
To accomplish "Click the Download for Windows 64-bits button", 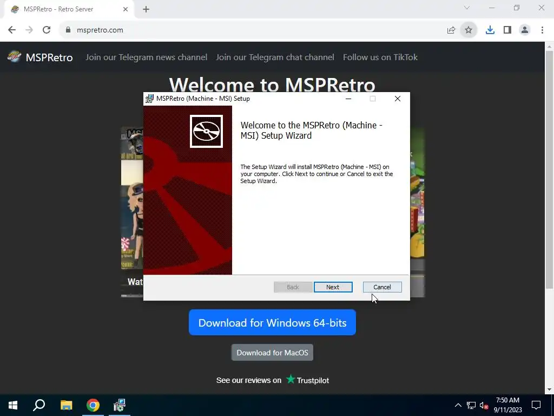I will [272, 322].
